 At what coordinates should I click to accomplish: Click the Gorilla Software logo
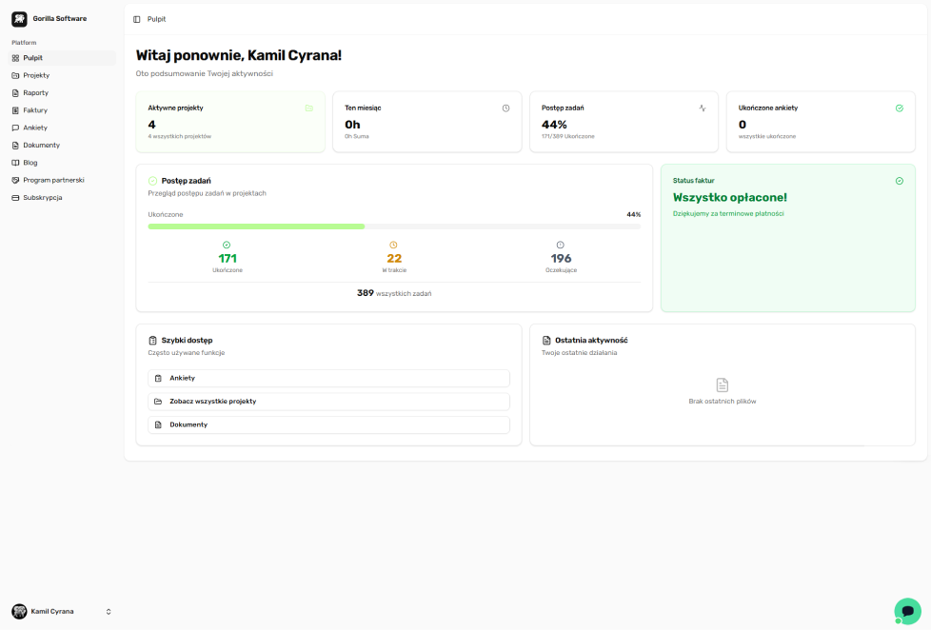click(19, 18)
